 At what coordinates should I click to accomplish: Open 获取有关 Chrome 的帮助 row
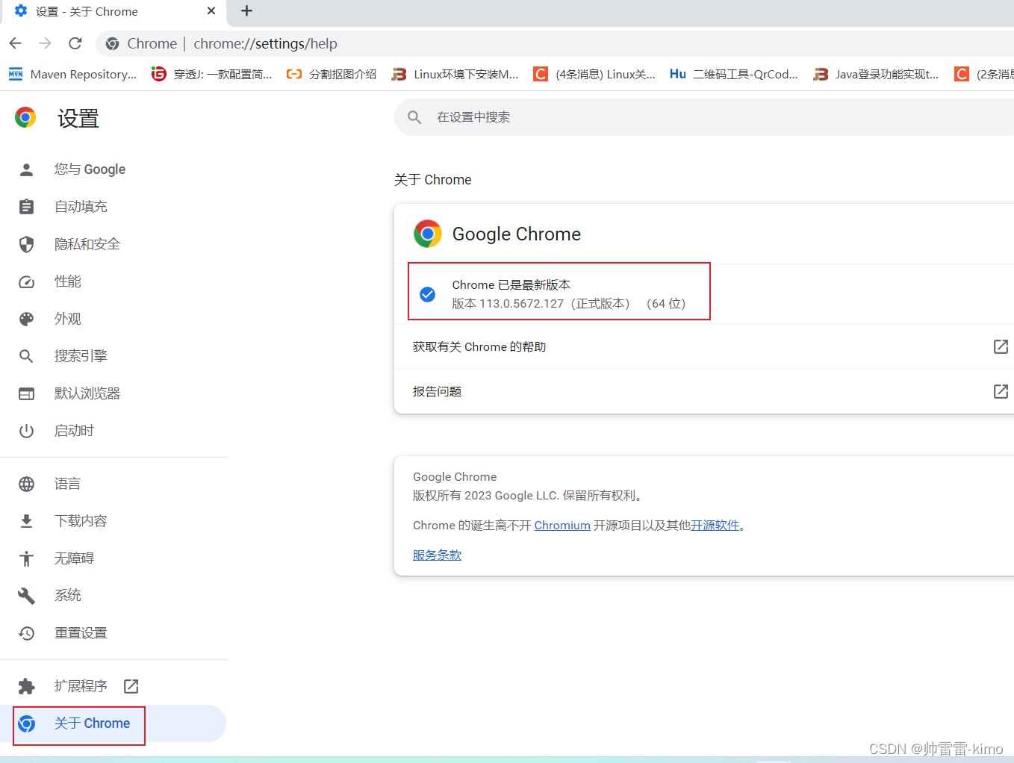coord(704,347)
